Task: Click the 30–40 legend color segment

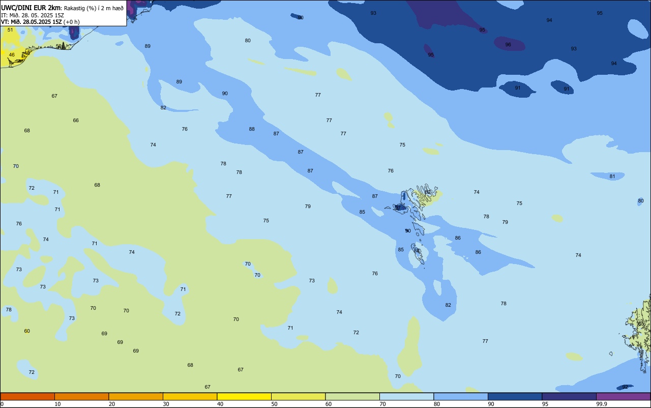Action: pyautogui.click(x=190, y=396)
